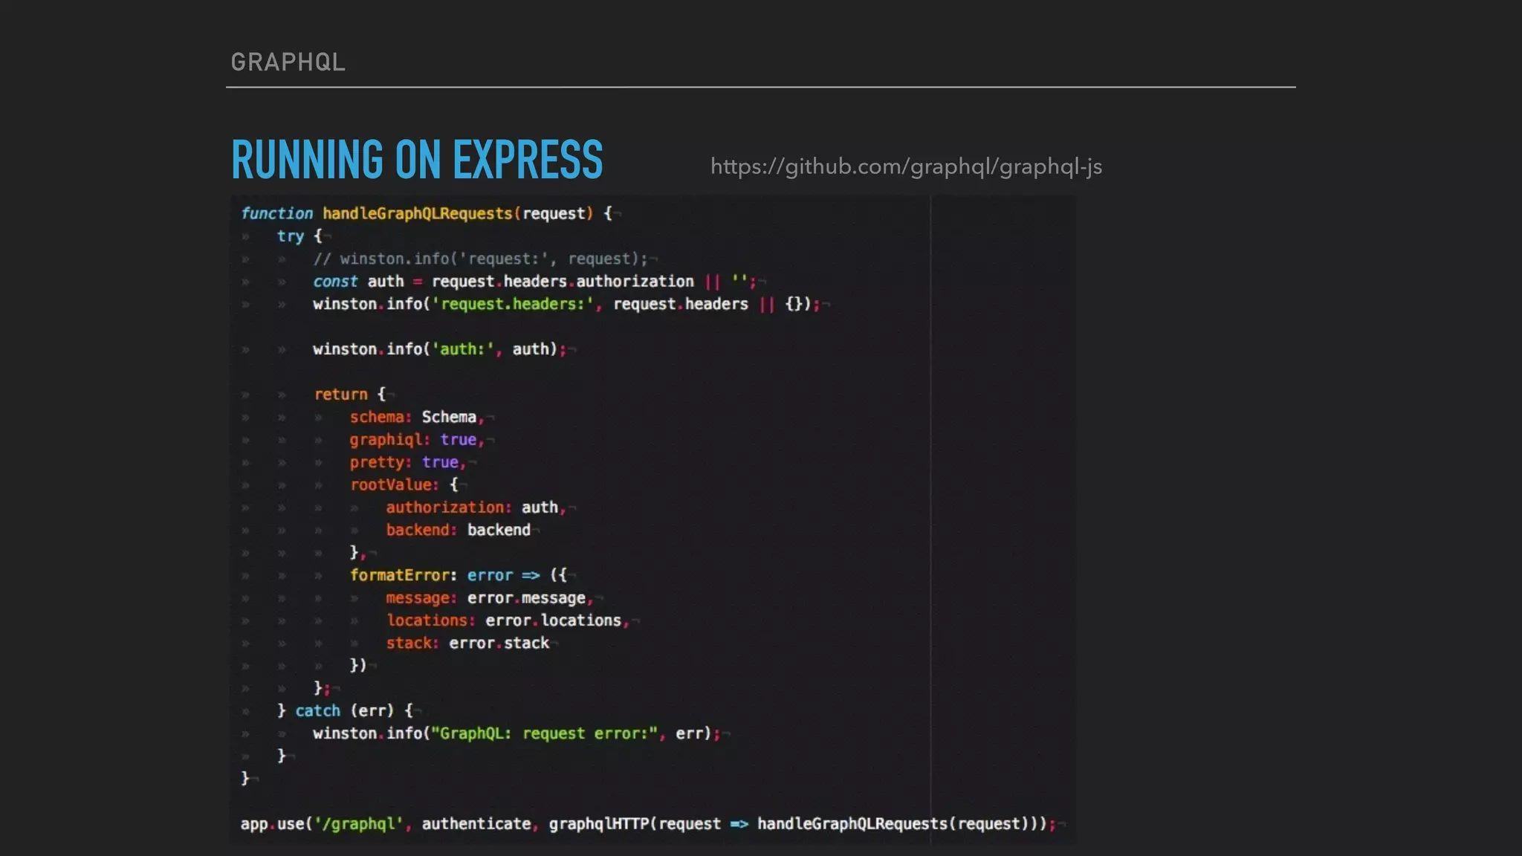
Task: Select the function handleGraphQLRequests declaration line
Action: pos(427,214)
